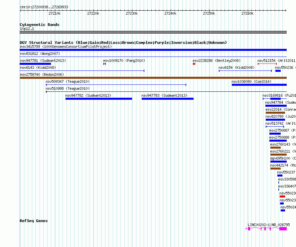Select the esv22014 brown complex variant label
This screenshot has width=296, height=247.
[x=281, y=109]
